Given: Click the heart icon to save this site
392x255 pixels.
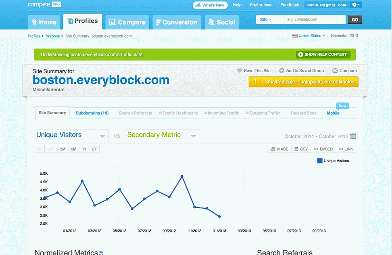Looking at the screenshot, I should (x=240, y=71).
